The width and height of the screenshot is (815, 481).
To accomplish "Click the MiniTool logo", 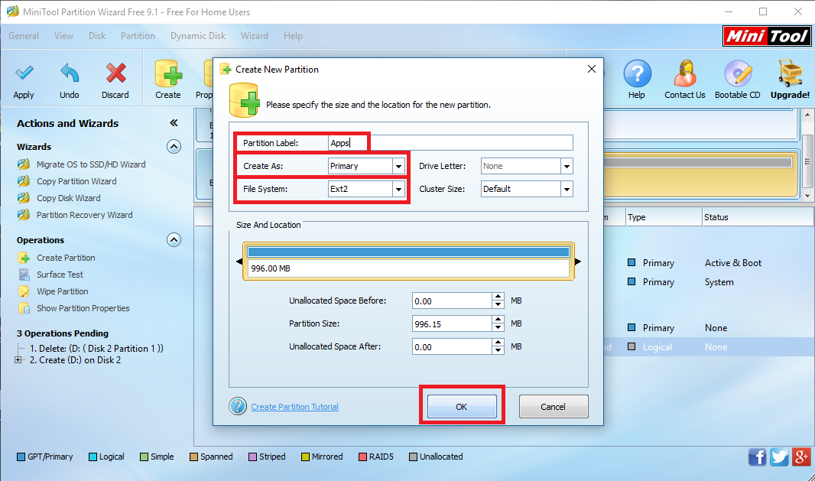I will coord(767,37).
